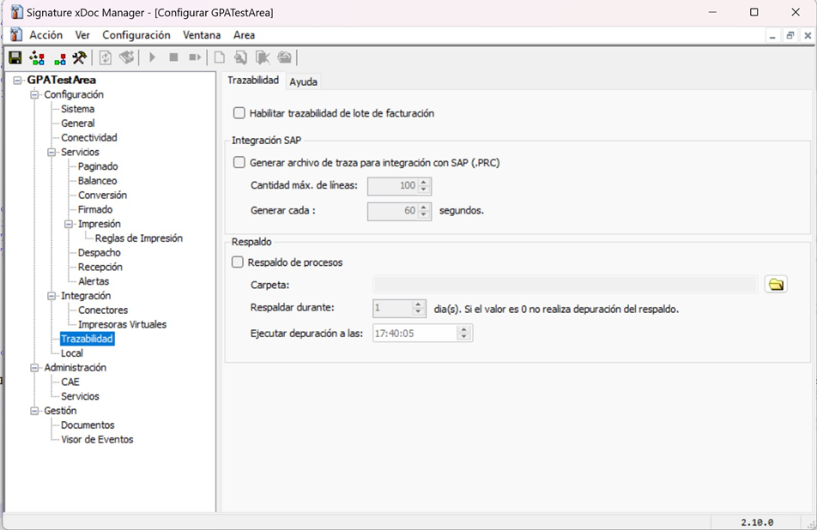
Task: Decrease the Ejecutar depuración time value
Action: coord(463,337)
